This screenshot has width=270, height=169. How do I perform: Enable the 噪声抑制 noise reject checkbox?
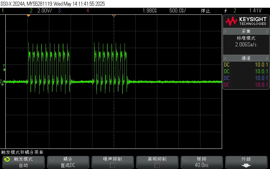coord(112,165)
